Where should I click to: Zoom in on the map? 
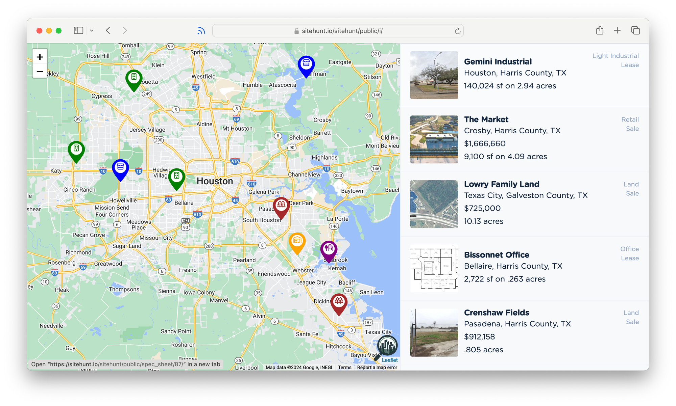point(40,57)
